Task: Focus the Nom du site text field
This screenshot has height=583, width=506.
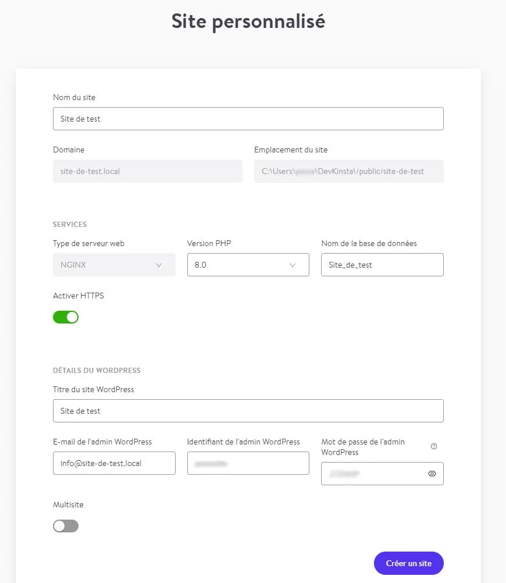Action: (248, 119)
